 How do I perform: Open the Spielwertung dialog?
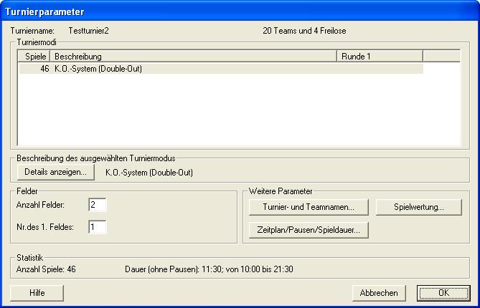tap(418, 207)
